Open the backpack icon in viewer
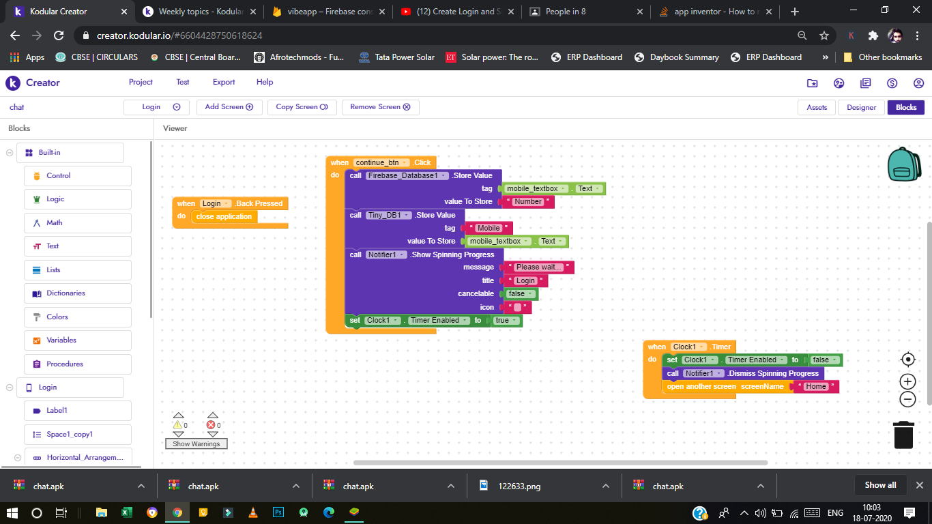Screen dimensions: 932x524 point(904,164)
